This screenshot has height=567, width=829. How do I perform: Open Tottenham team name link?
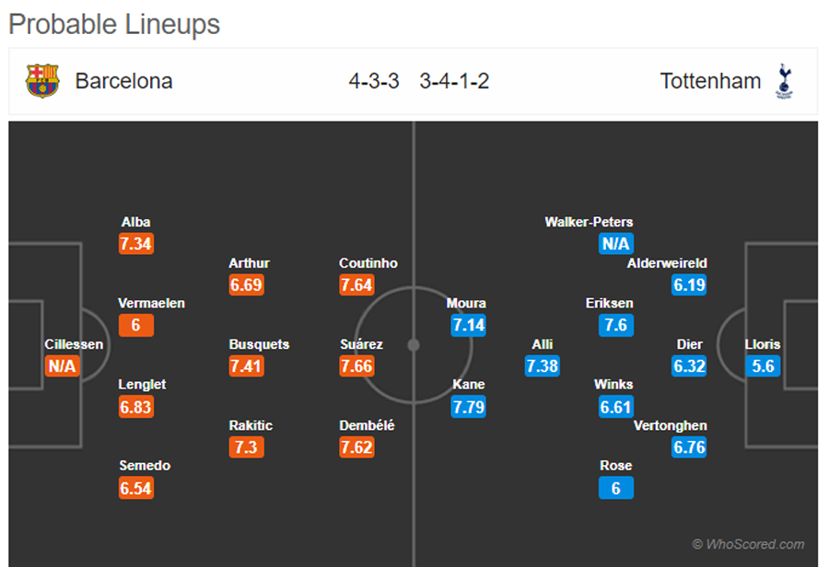(x=710, y=81)
